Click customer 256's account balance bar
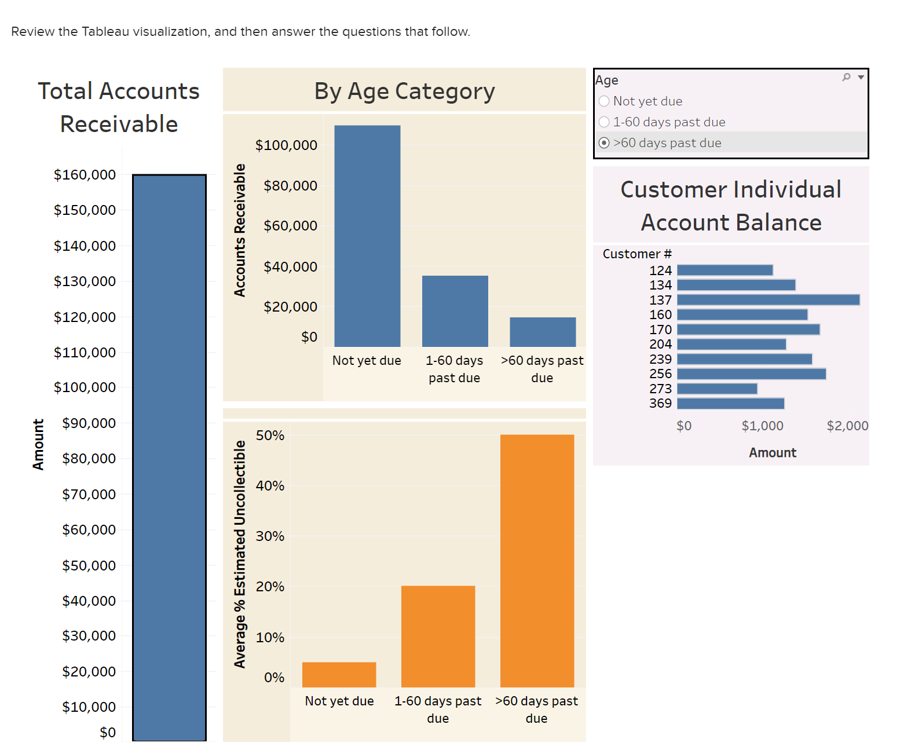Viewport: 900px width, 750px height. pyautogui.click(x=750, y=374)
